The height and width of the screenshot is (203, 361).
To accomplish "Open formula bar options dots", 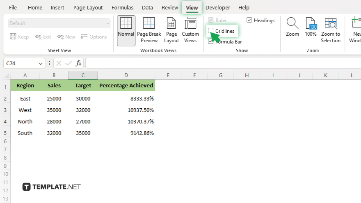I will click(x=49, y=63).
